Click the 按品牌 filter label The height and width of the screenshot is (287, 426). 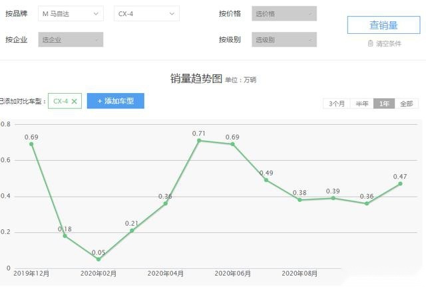[x=16, y=13]
